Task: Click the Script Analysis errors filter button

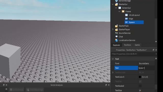Action: [x=17, y=90]
